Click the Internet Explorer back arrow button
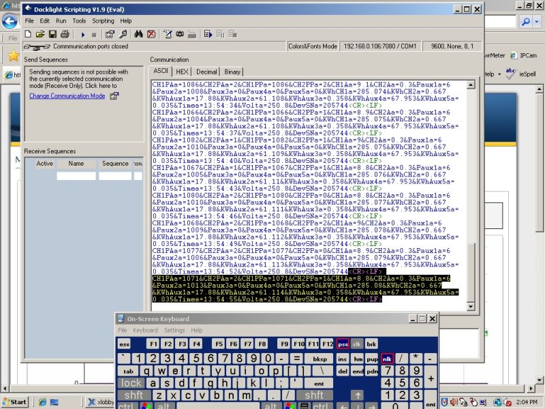 coord(10,22)
